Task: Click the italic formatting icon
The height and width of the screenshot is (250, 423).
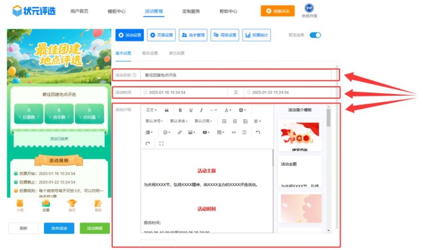Action: click(x=201, y=110)
